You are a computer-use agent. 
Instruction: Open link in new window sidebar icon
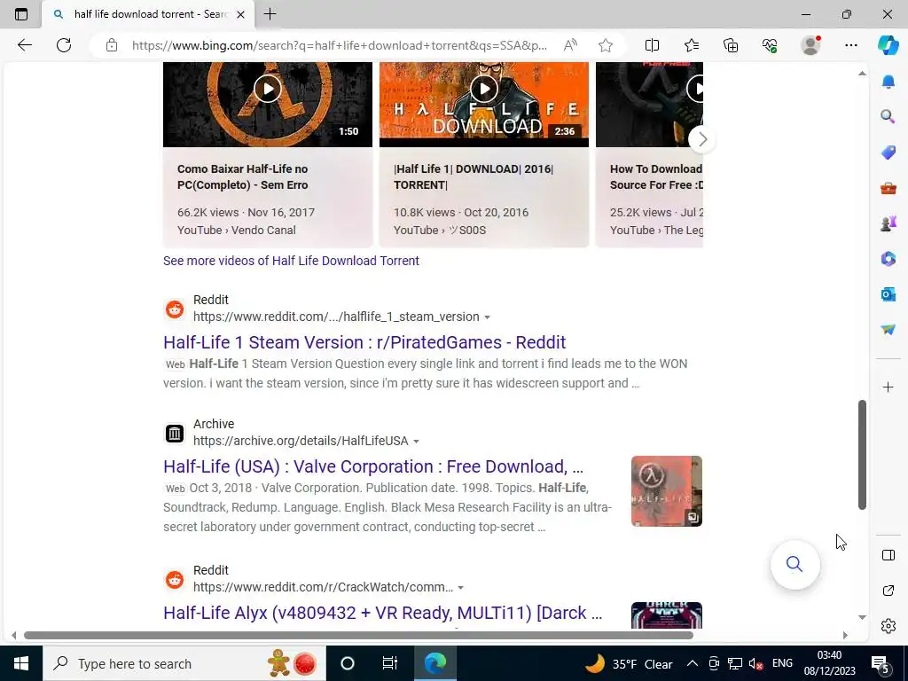888,591
